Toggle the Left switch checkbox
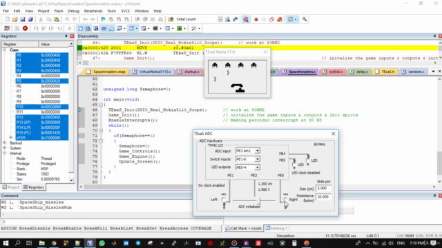 point(224,200)
